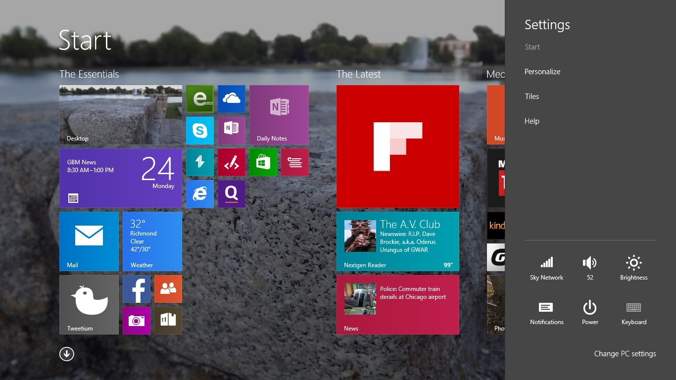Launch the Tweetium bird tile
Screen dimensions: 676x380
tap(89, 305)
